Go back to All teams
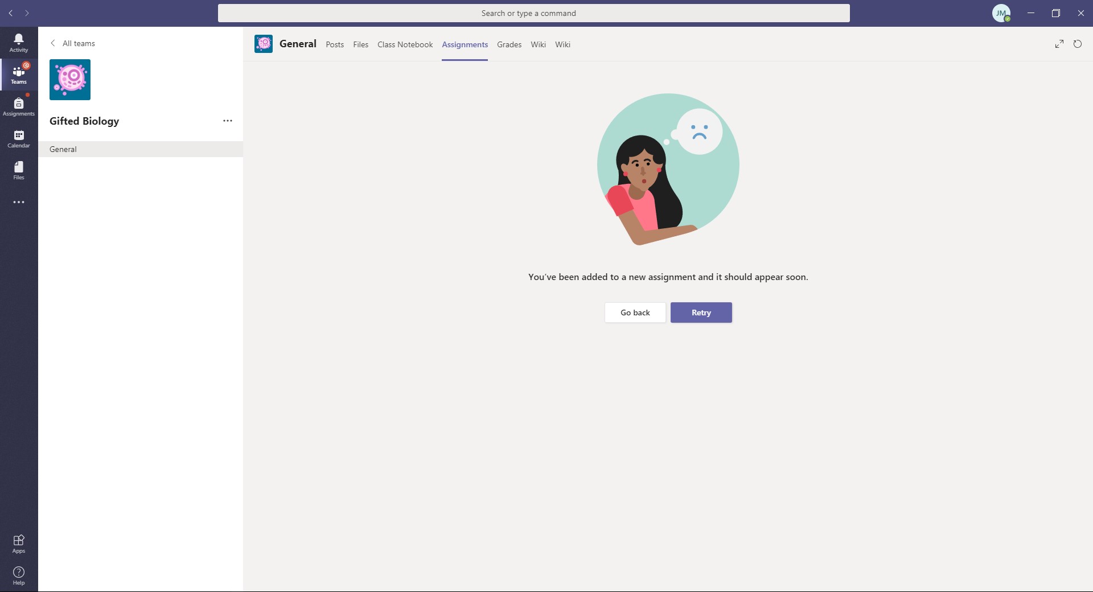The height and width of the screenshot is (592, 1093). click(72, 43)
